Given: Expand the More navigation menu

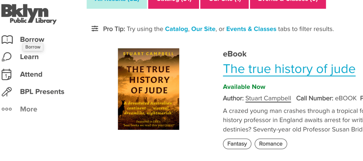Looking at the screenshot, I should [28, 109].
